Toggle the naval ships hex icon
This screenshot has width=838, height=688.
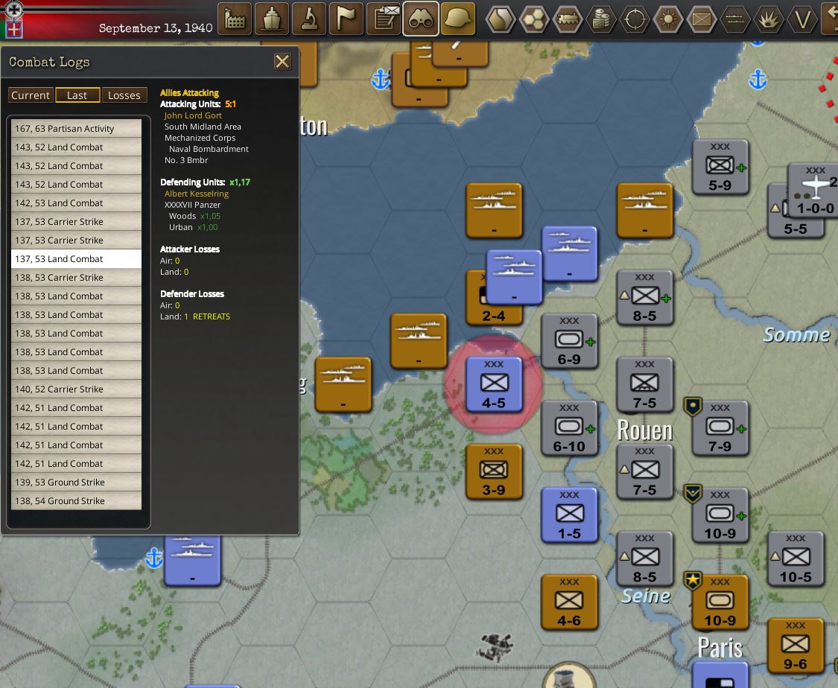[735, 20]
